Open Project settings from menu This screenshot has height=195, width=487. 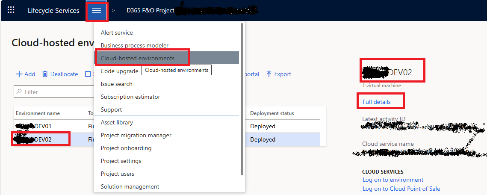[x=121, y=161]
